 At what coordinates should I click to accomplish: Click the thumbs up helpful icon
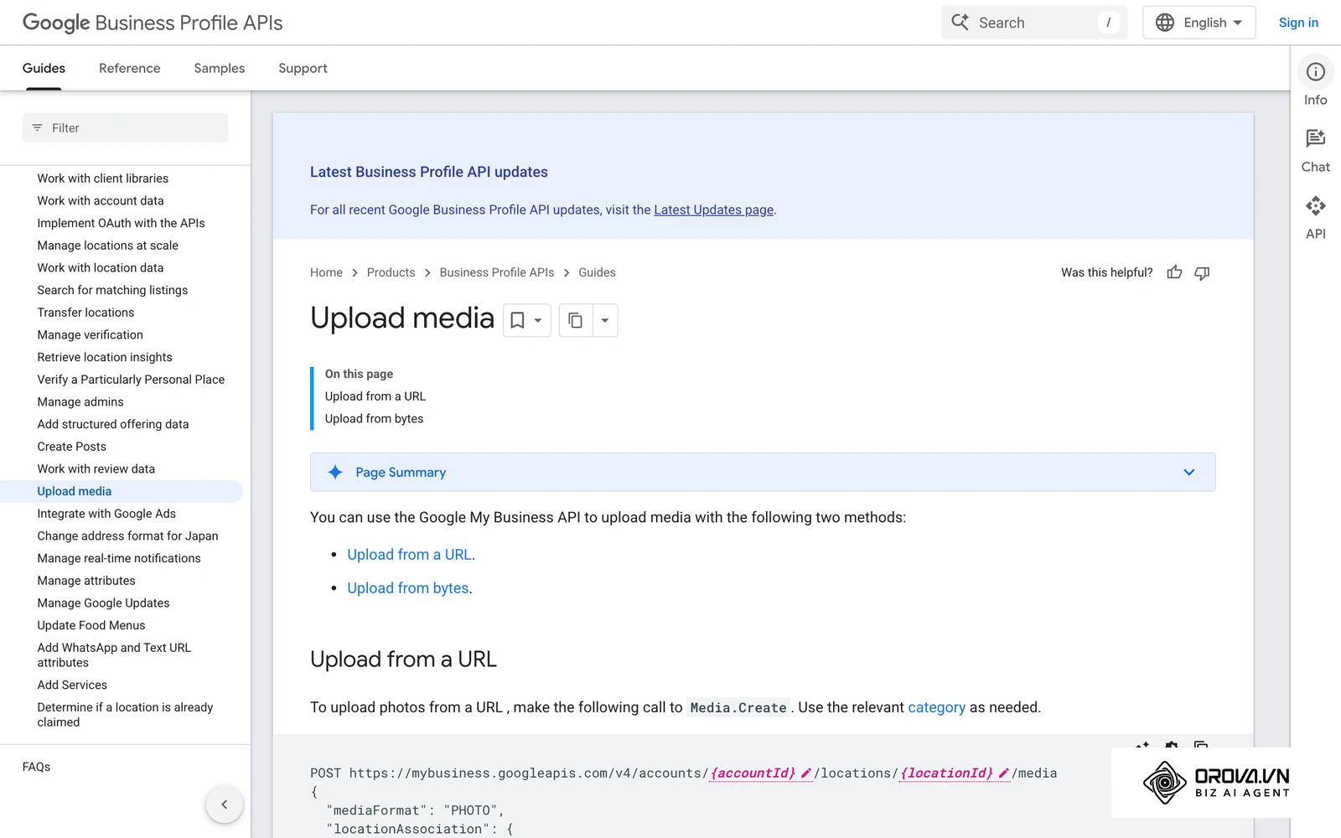click(1174, 272)
